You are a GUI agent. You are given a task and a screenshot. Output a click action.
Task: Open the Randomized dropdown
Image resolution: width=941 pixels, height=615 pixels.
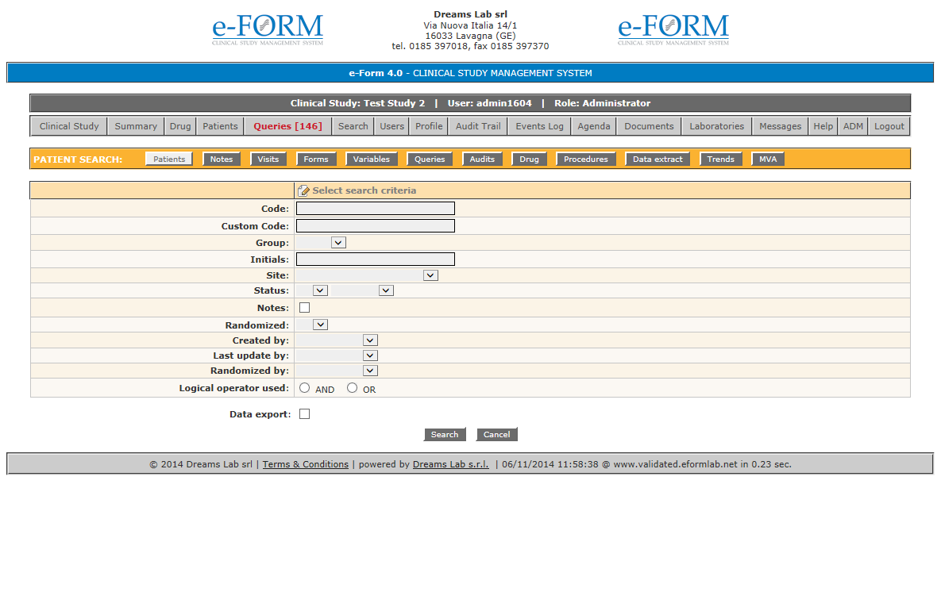tap(311, 325)
